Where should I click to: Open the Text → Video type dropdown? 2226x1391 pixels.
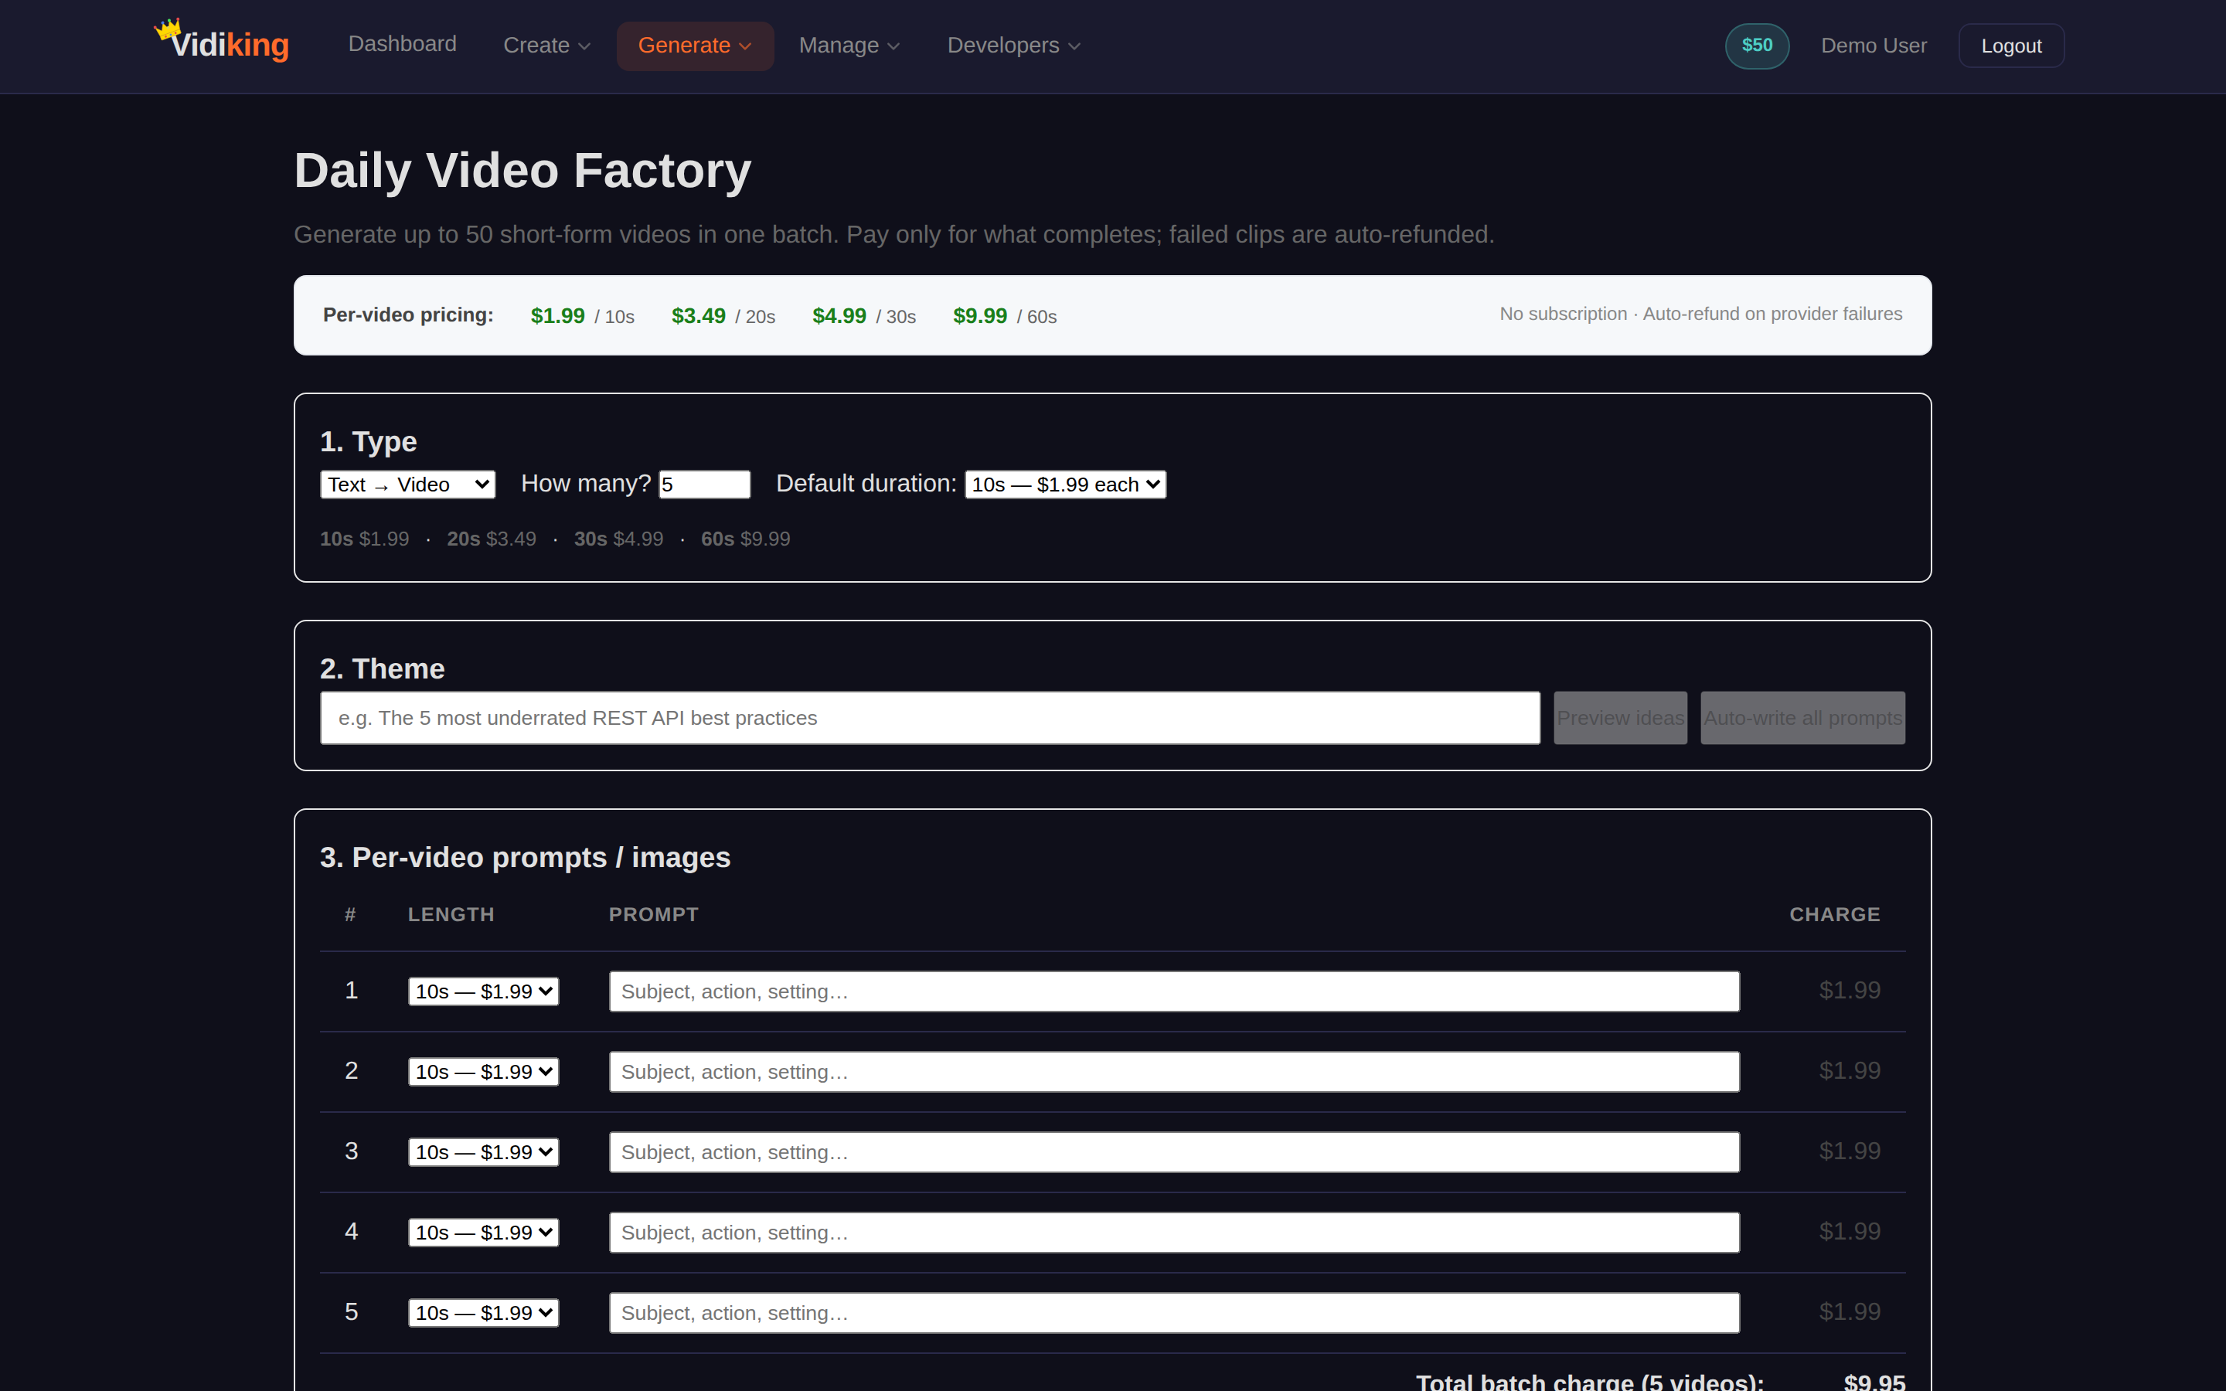tap(407, 484)
